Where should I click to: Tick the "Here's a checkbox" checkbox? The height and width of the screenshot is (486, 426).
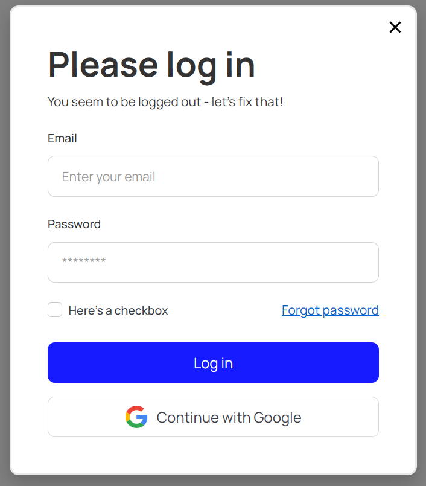[55, 310]
